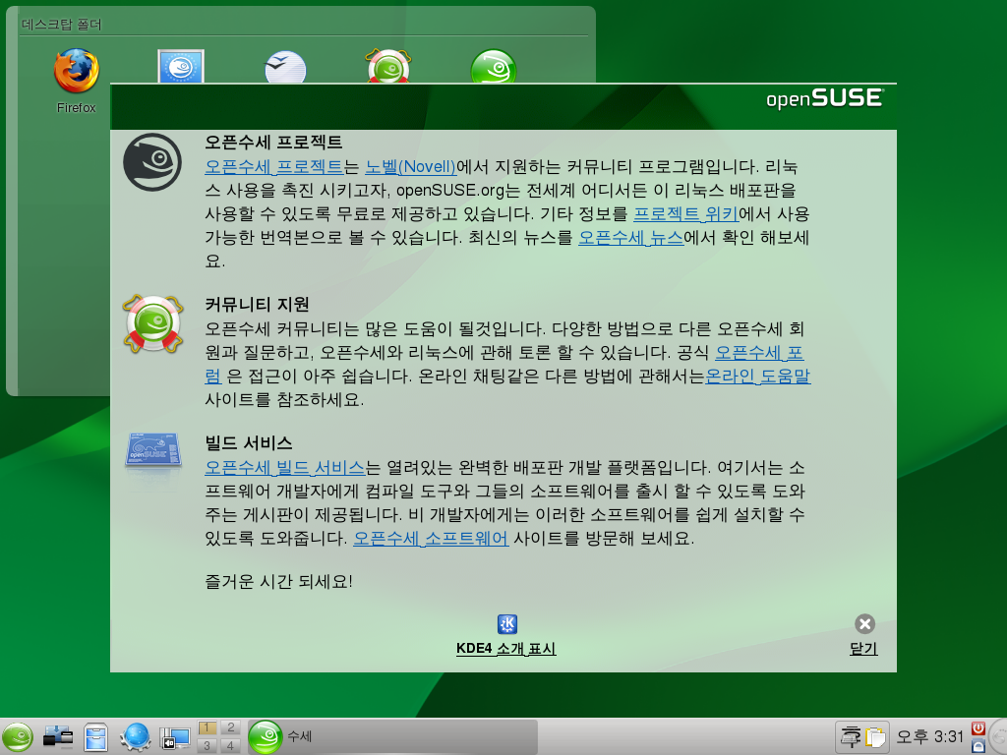Follow the 노벨(Novell) link
1007x755 pixels.
coord(410,167)
